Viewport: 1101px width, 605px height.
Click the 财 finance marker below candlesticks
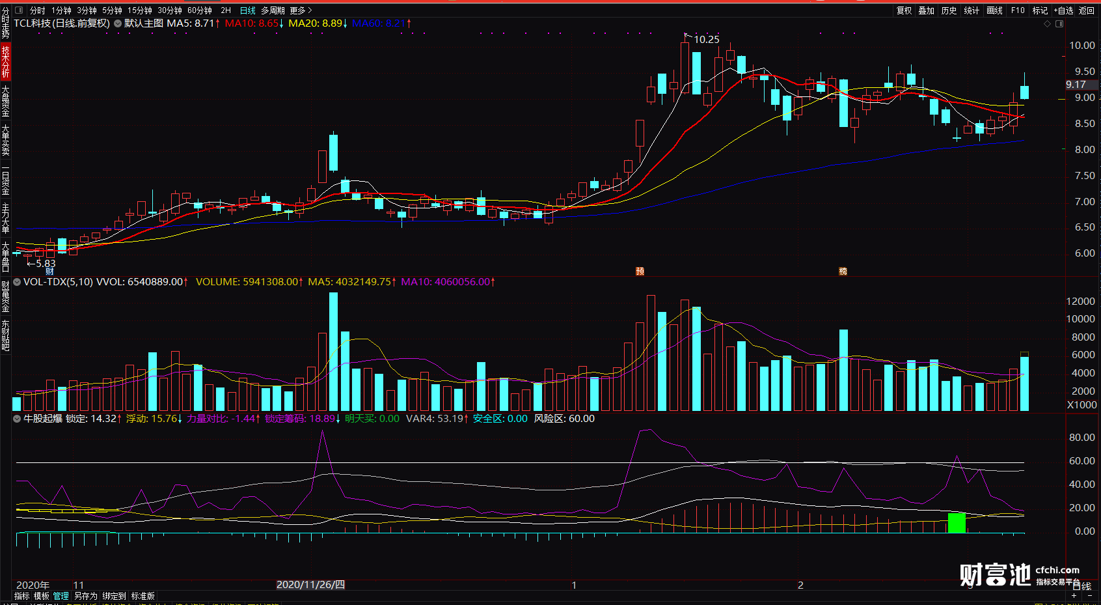point(49,272)
